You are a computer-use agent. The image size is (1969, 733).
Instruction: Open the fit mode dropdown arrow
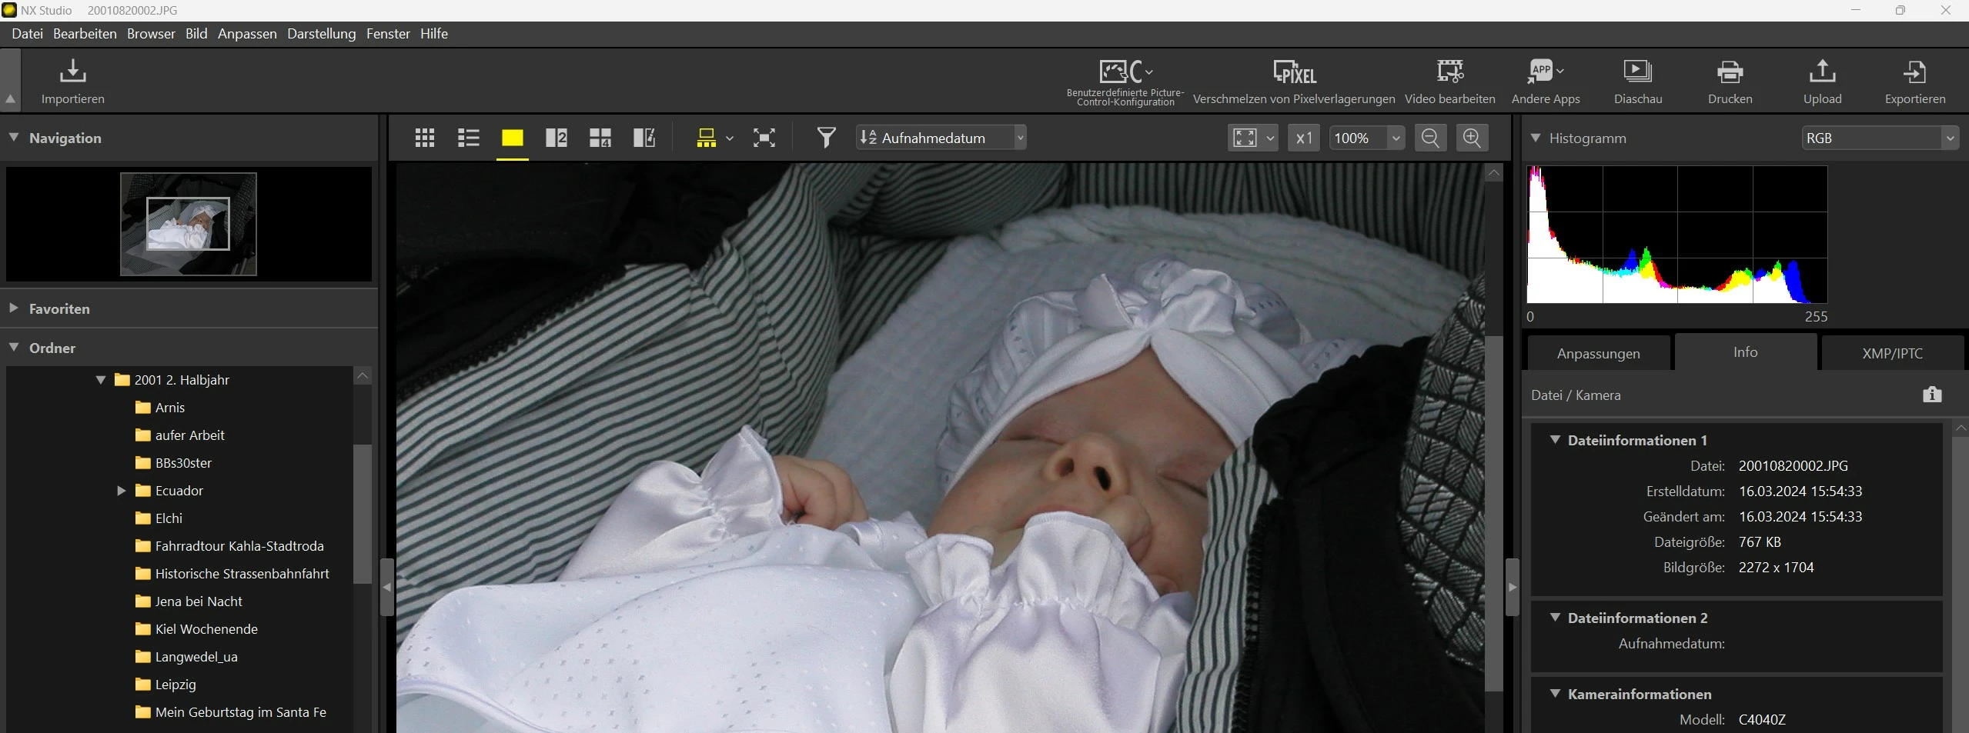pyautogui.click(x=1270, y=138)
